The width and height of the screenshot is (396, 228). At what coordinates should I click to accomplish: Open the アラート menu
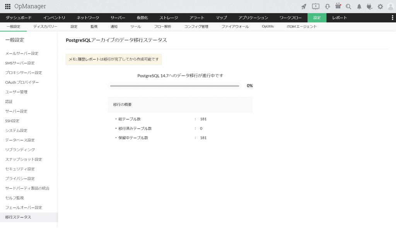197,18
